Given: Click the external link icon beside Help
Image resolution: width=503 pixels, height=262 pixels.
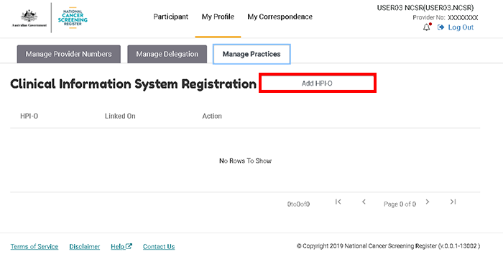Looking at the screenshot, I should coord(129,247).
